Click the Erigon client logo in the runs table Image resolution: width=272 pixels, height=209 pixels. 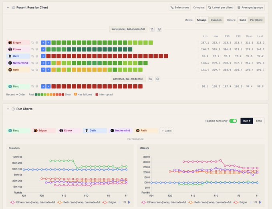click(10, 43)
